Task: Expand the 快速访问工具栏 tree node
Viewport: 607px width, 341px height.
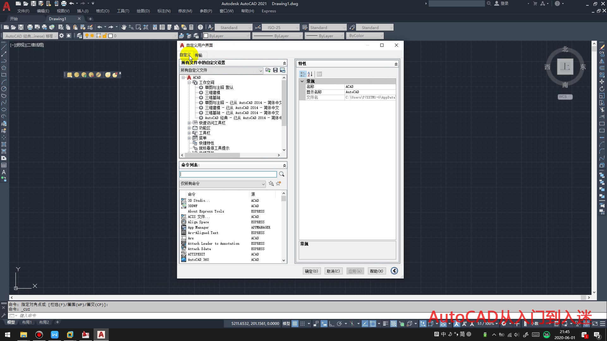Action: pyautogui.click(x=189, y=123)
